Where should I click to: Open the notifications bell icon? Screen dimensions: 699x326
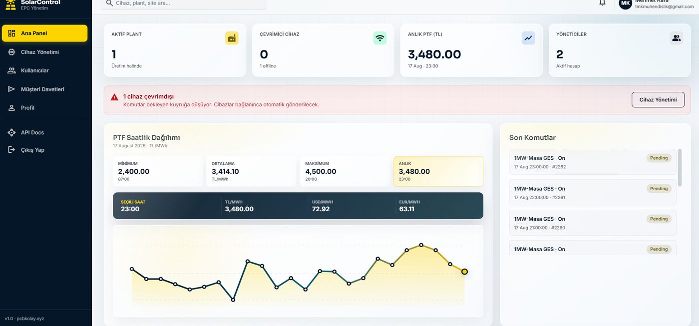[603, 2]
